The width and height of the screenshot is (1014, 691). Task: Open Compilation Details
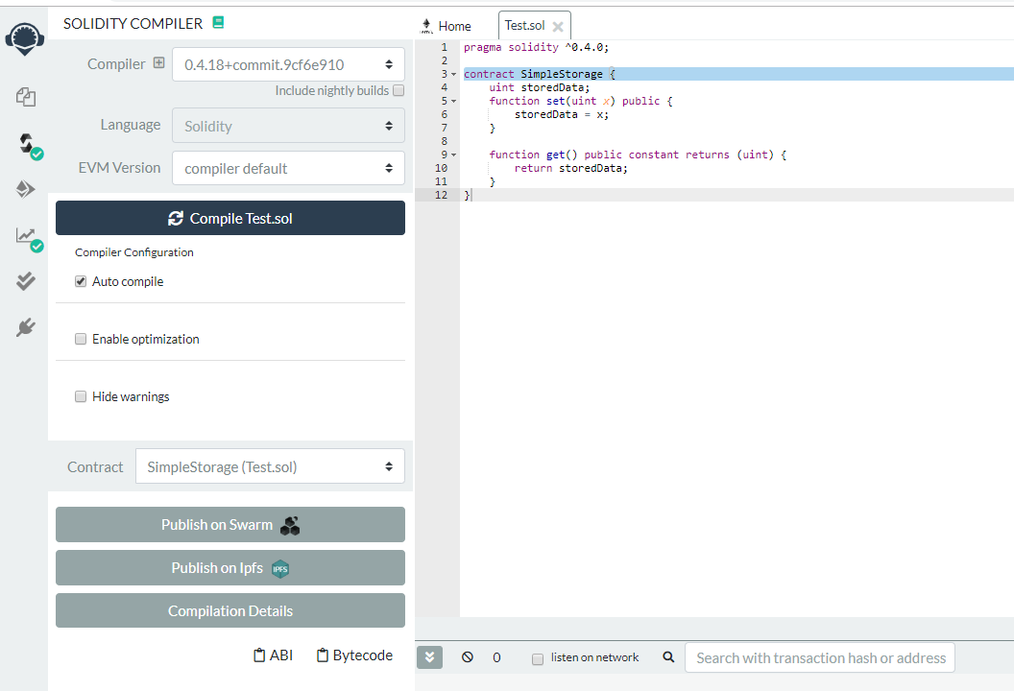coord(230,610)
